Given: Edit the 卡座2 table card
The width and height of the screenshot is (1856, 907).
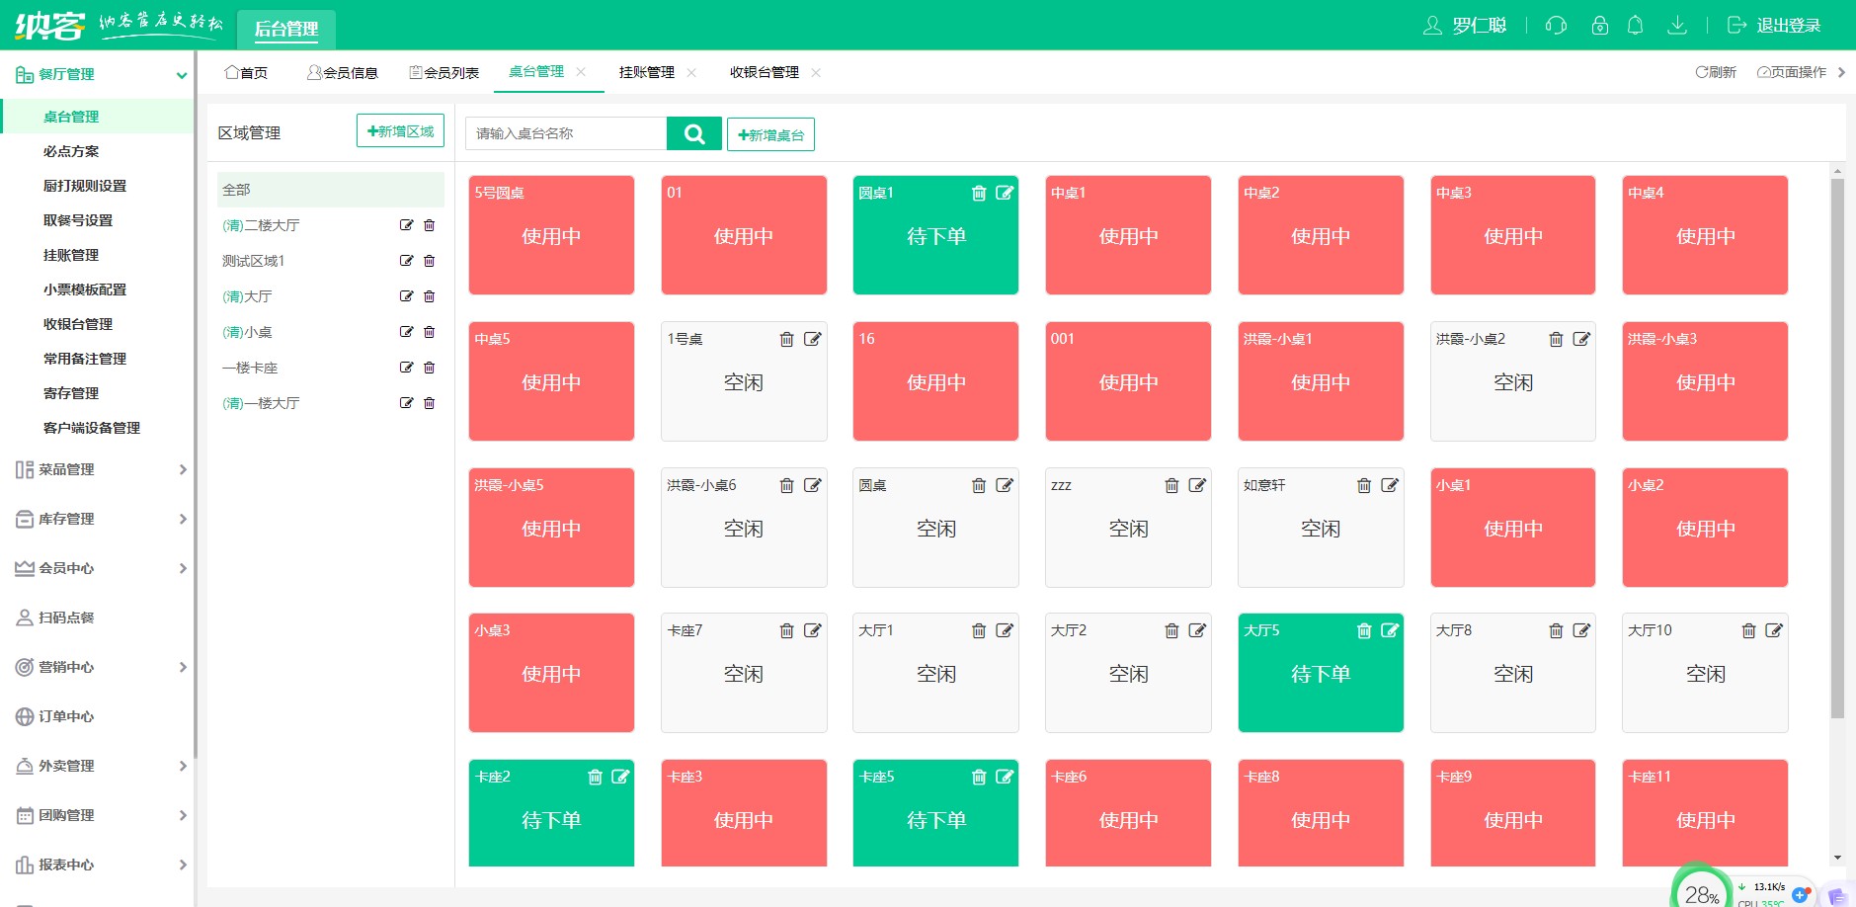Looking at the screenshot, I should 620,777.
